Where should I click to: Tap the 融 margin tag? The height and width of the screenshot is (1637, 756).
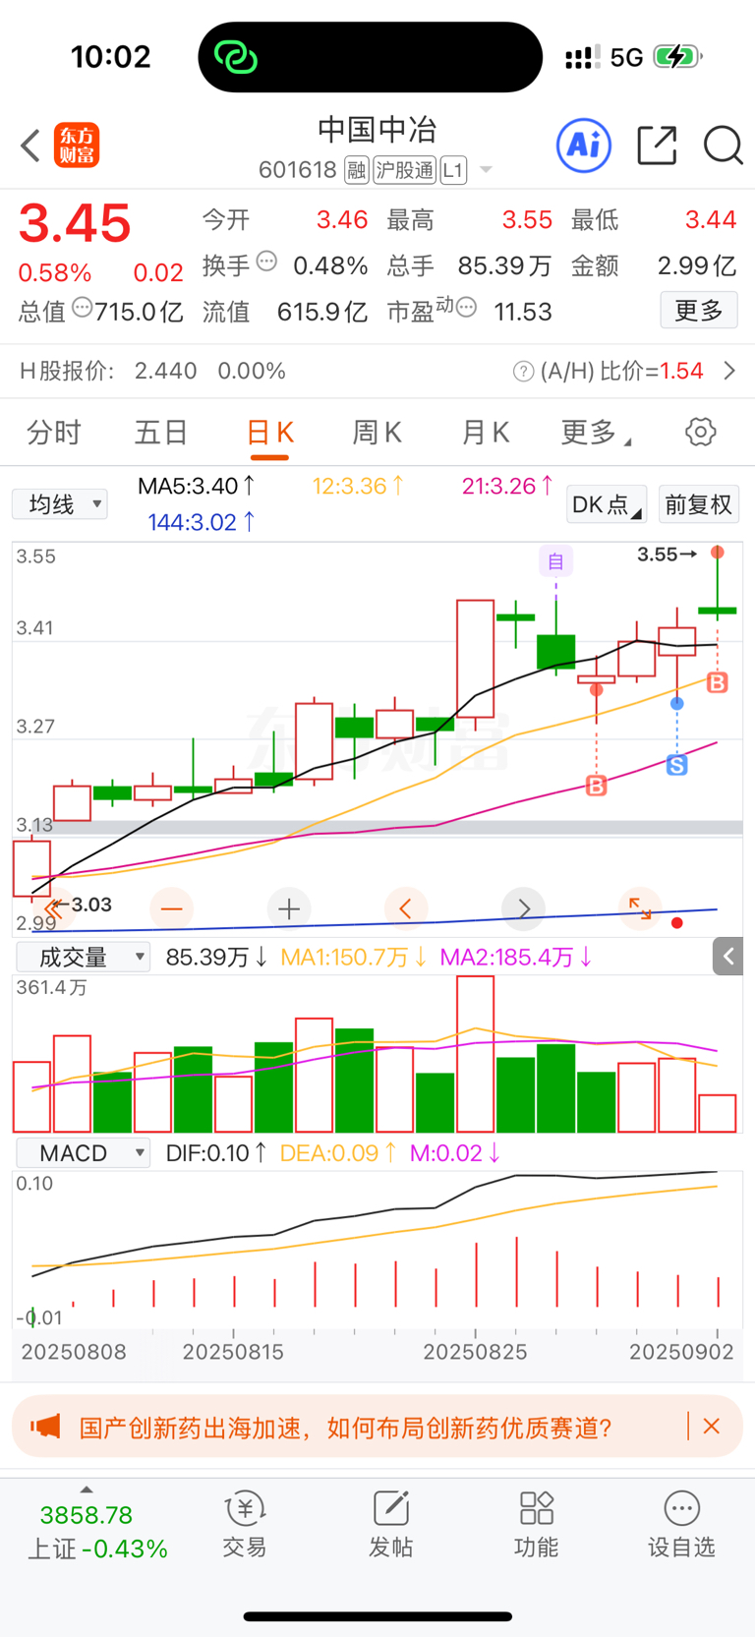pos(356,170)
